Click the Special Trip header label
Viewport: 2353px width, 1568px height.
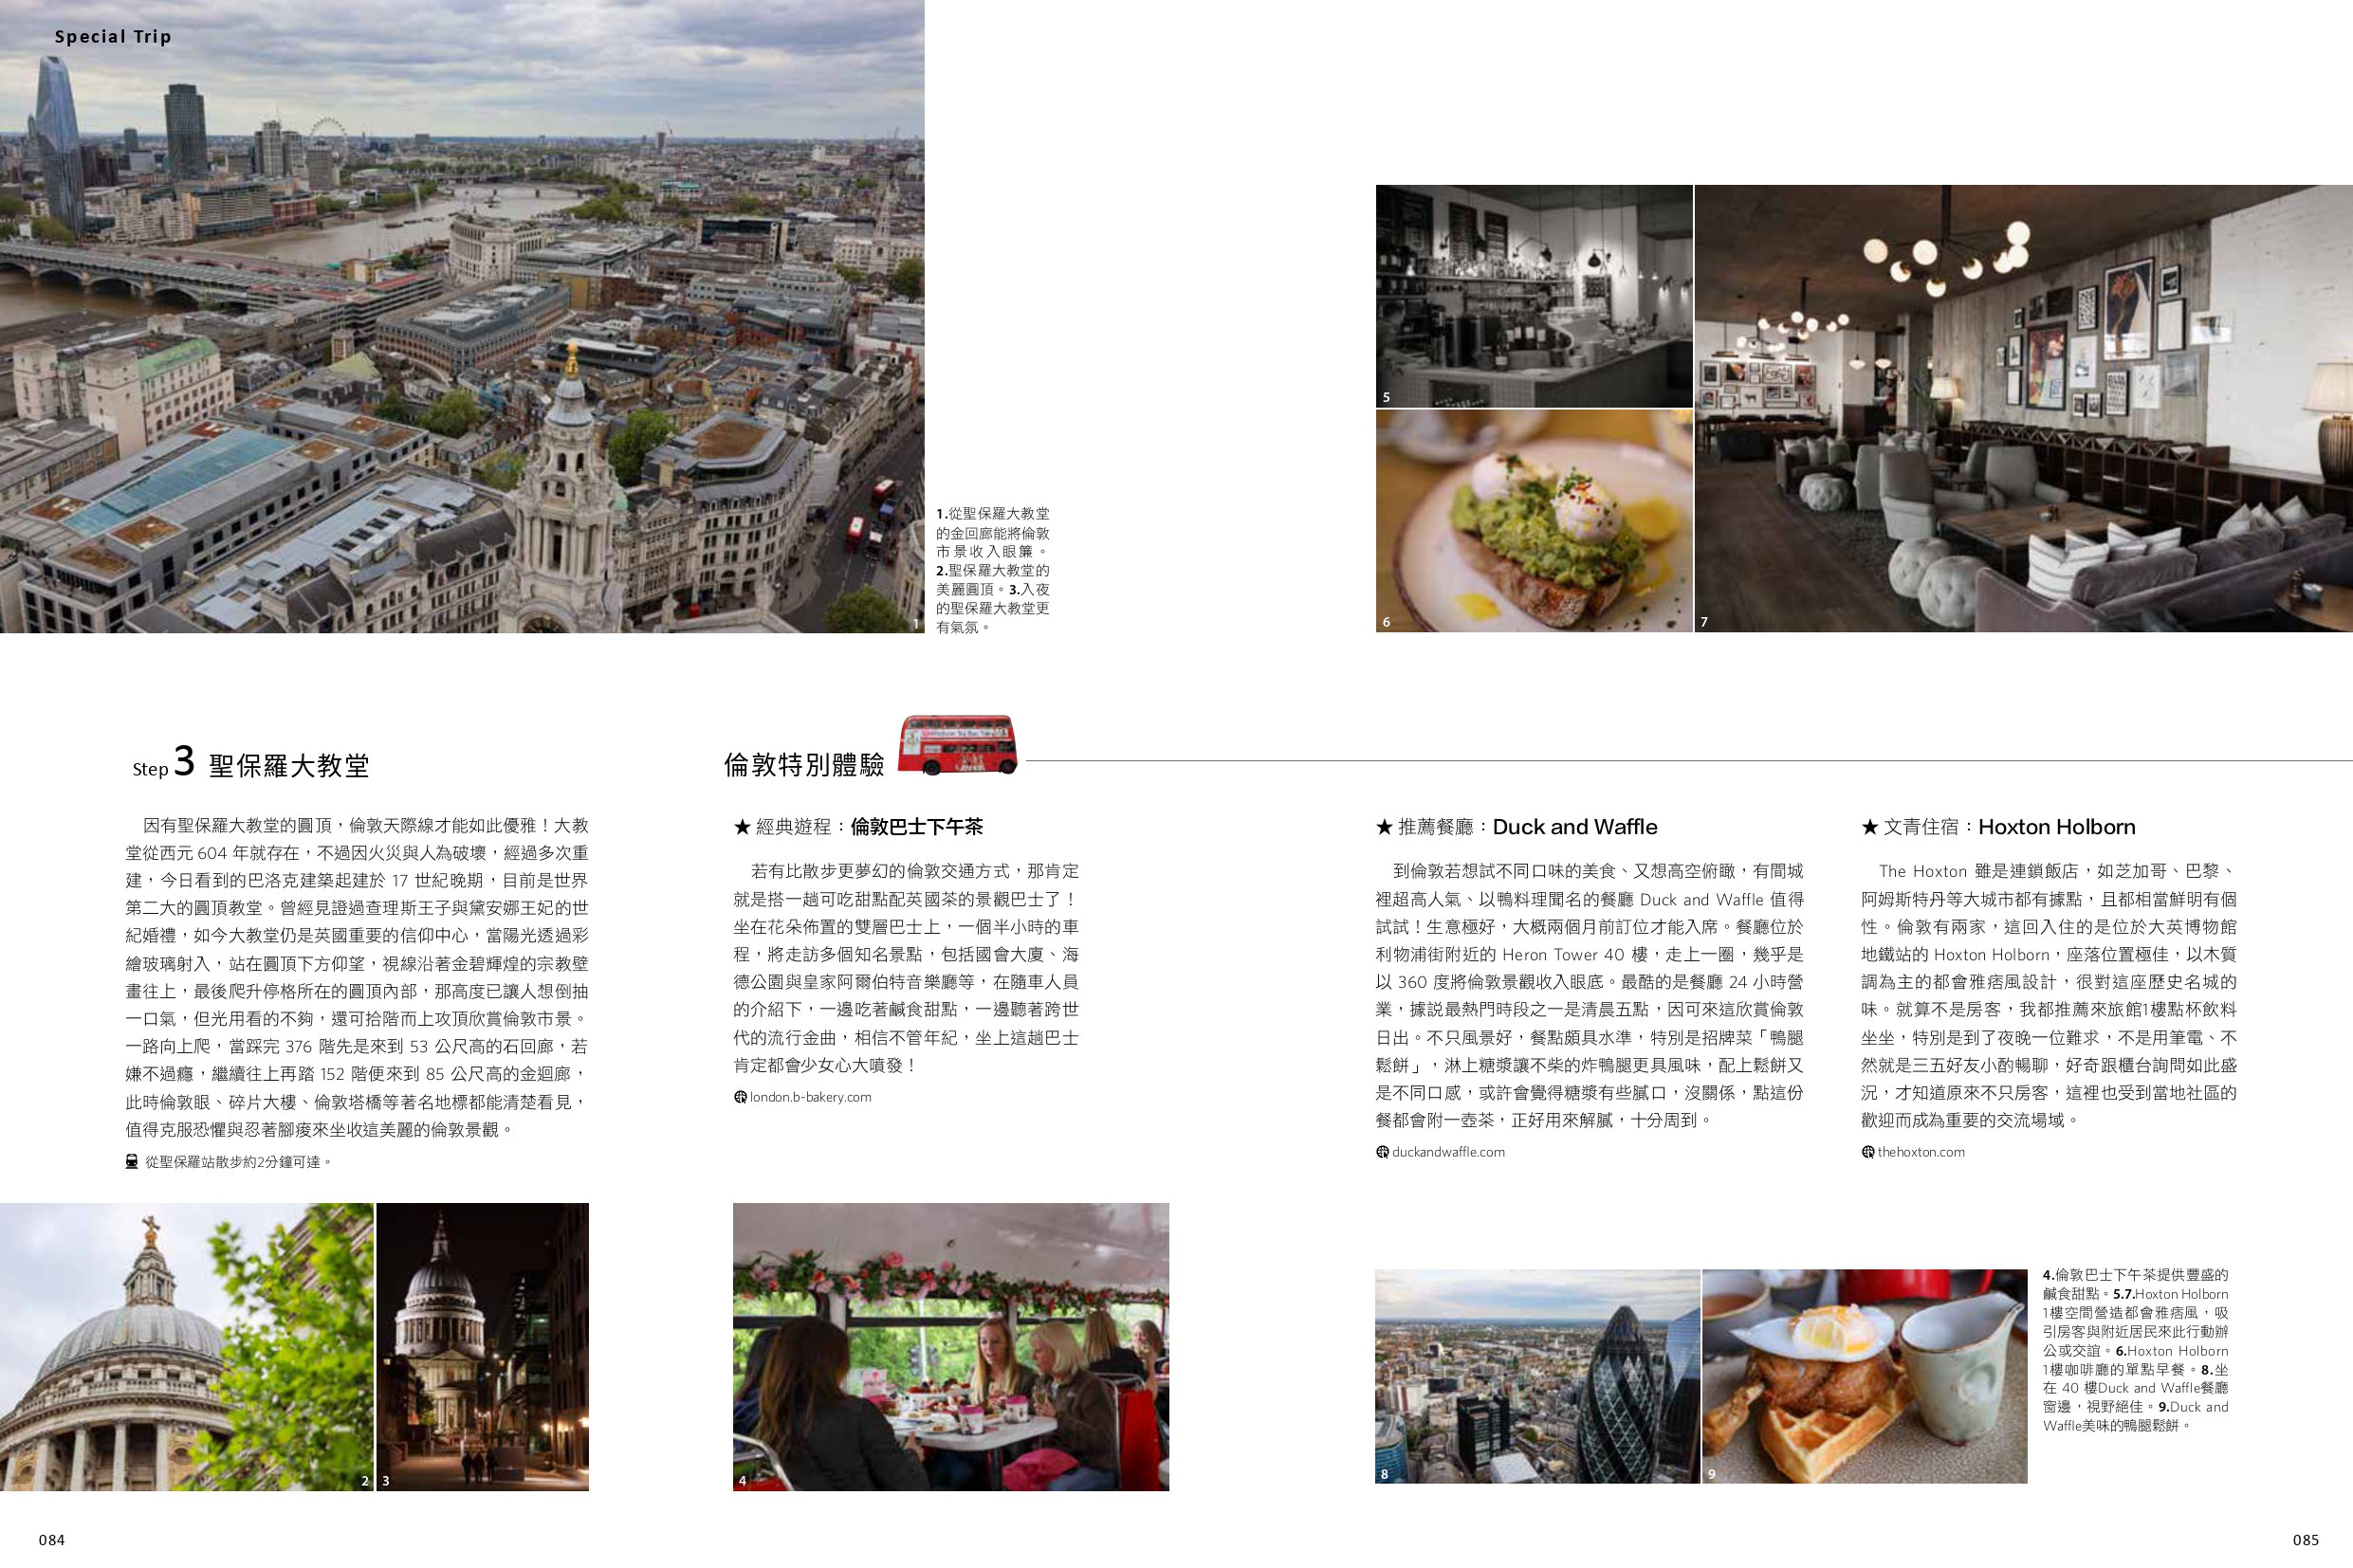click(113, 37)
